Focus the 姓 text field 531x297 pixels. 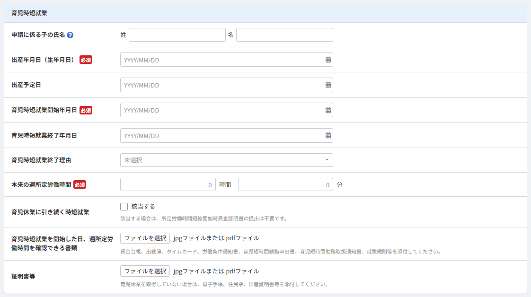pos(177,35)
